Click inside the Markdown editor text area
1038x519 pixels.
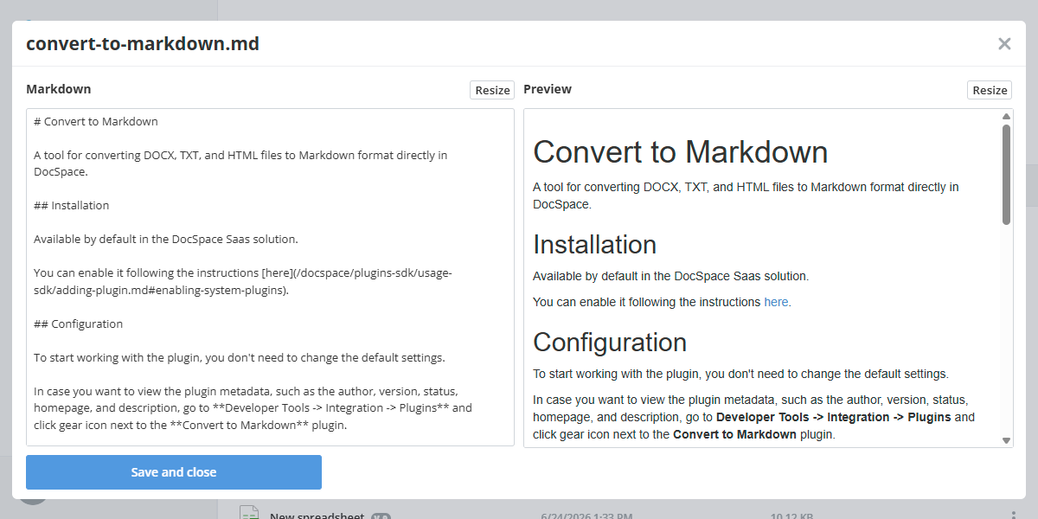[x=270, y=277]
